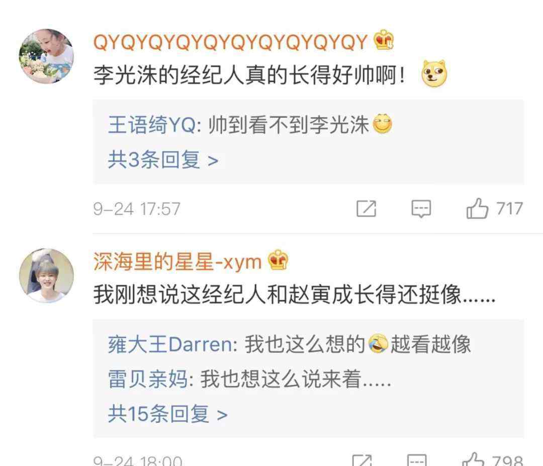Viewport: 543px width, 466px height.
Task: Click the crown badge next to QYQYQY username
Action: 384,40
